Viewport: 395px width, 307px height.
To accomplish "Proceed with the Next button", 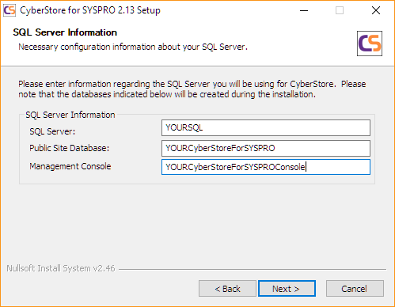I will click(287, 289).
